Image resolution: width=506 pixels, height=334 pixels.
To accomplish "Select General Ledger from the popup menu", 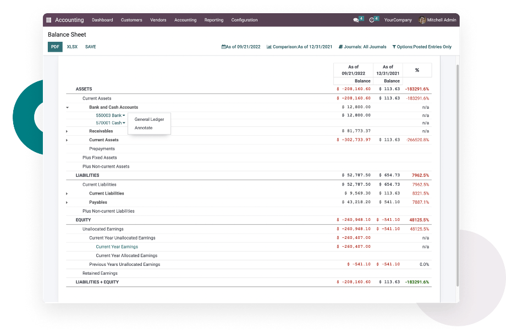I will (x=149, y=119).
